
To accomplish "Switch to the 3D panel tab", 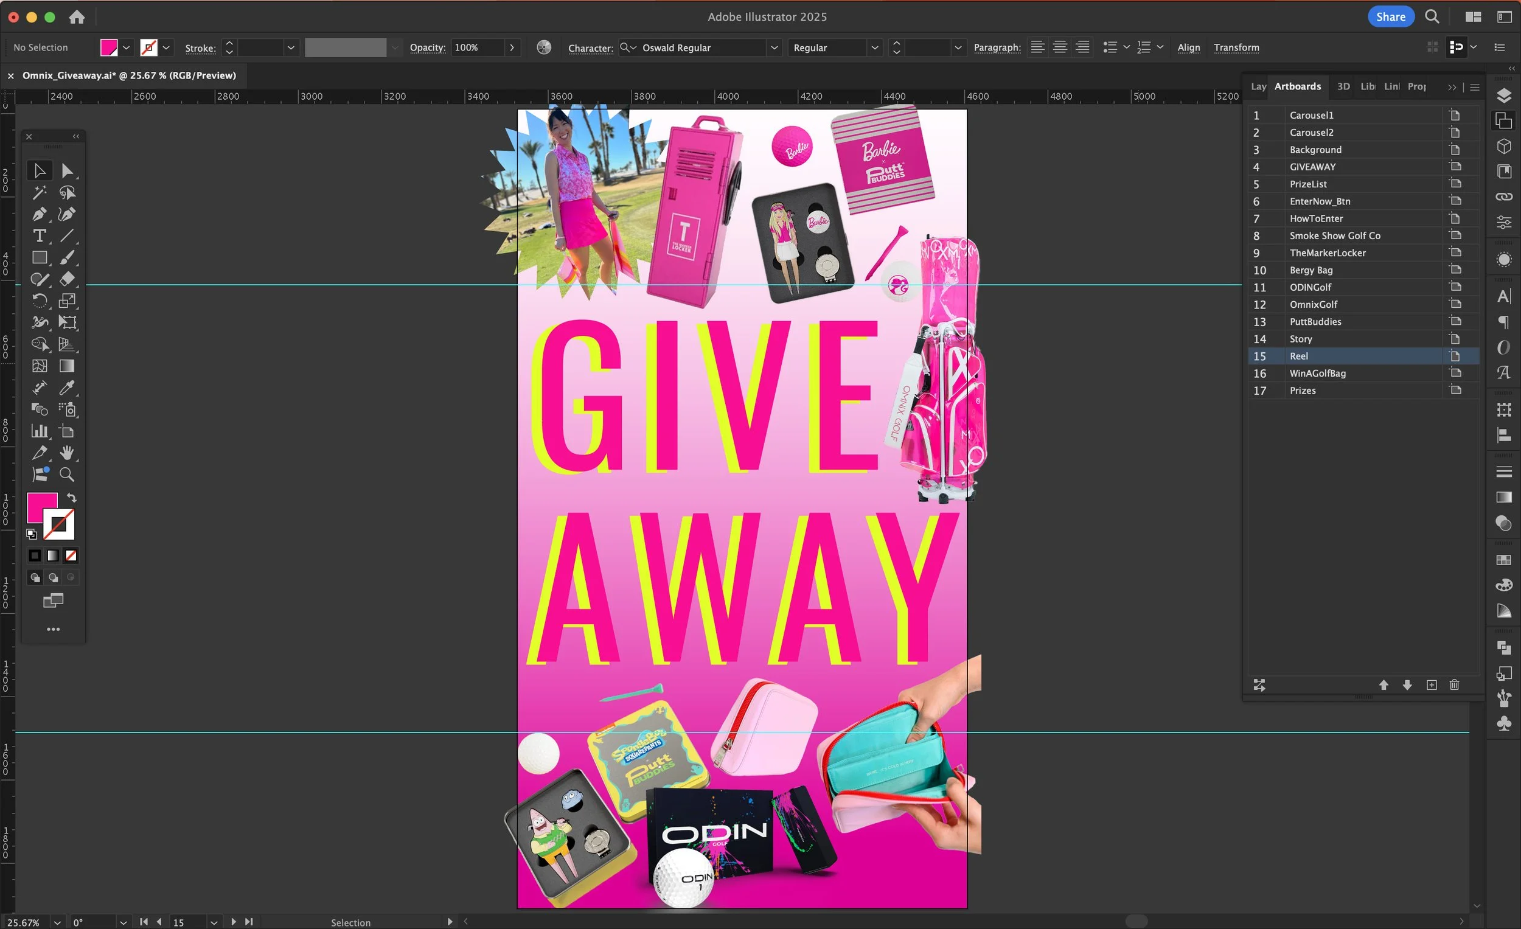I will 1343,86.
